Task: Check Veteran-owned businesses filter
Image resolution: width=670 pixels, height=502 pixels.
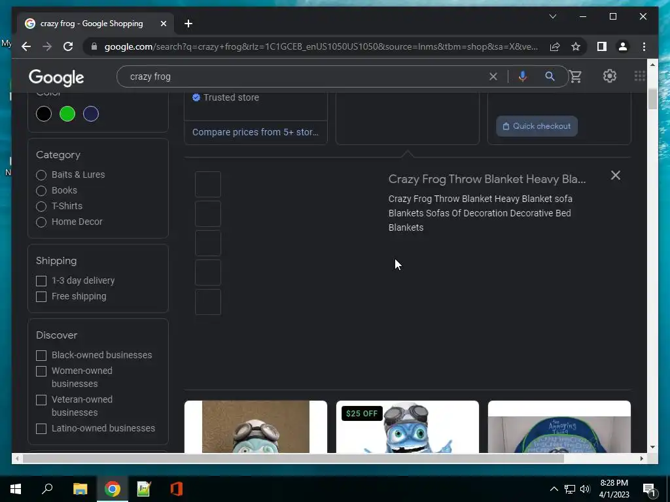Action: click(41, 400)
